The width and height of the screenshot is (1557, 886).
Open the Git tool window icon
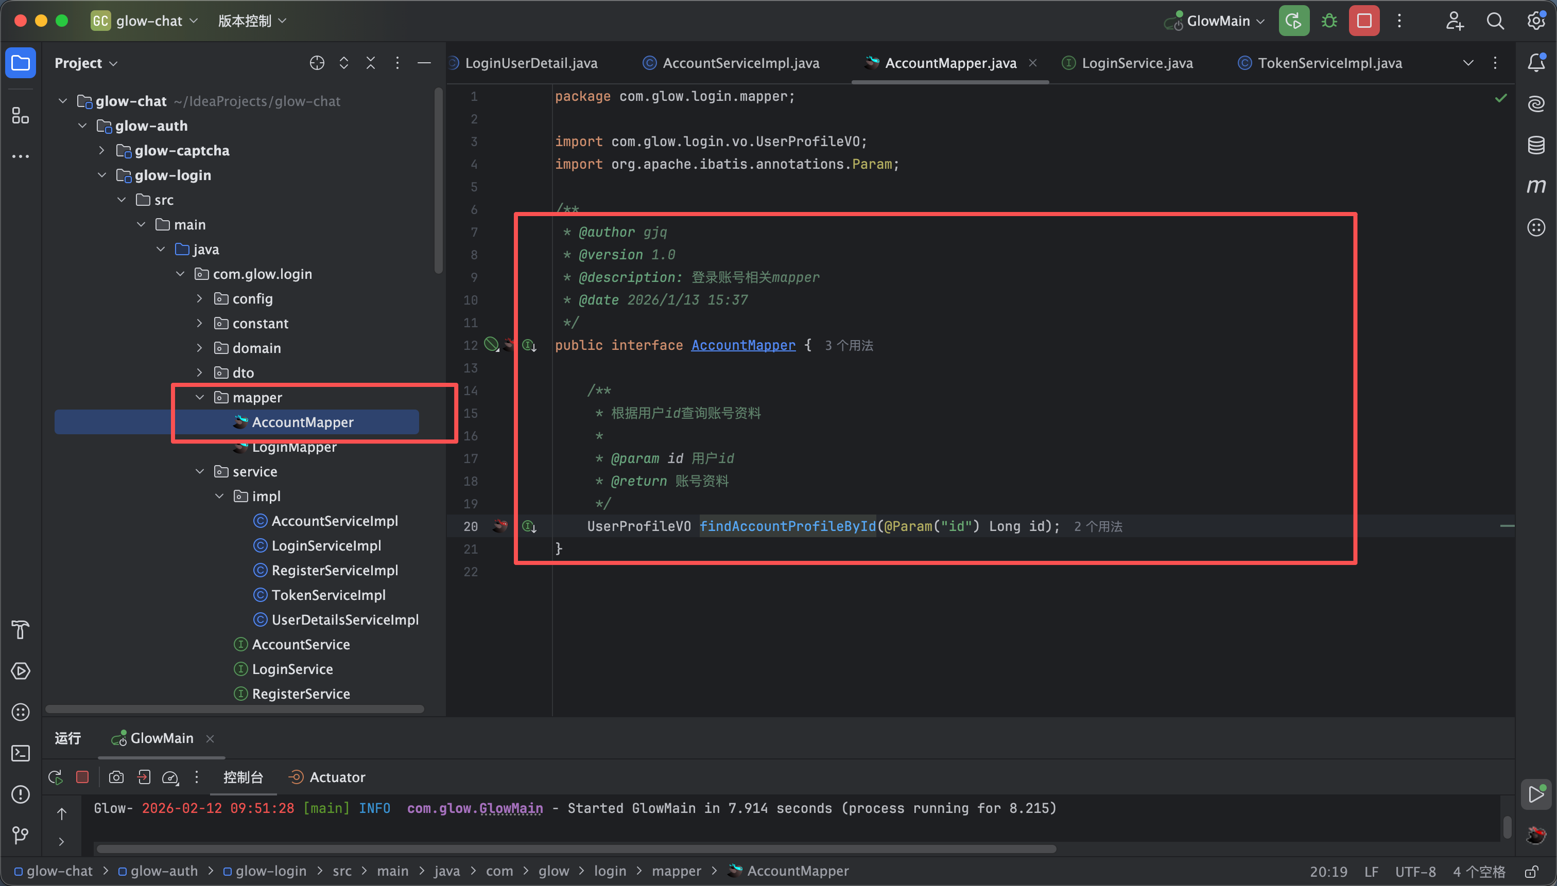20,835
